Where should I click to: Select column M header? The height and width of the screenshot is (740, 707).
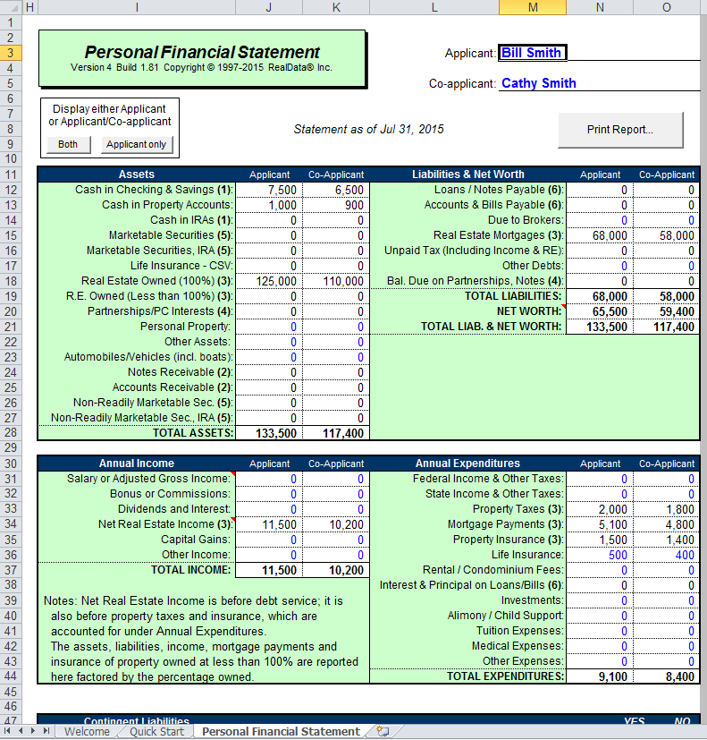(533, 7)
